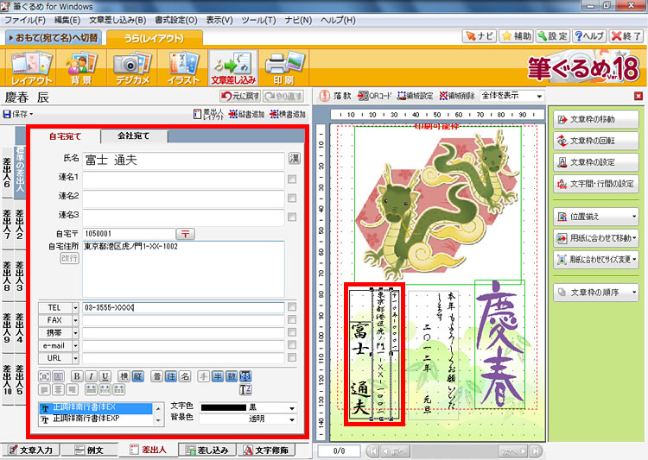Open the ファイル(F) menu
Screen dimensions: 648x460
pyautogui.click(x=24, y=20)
